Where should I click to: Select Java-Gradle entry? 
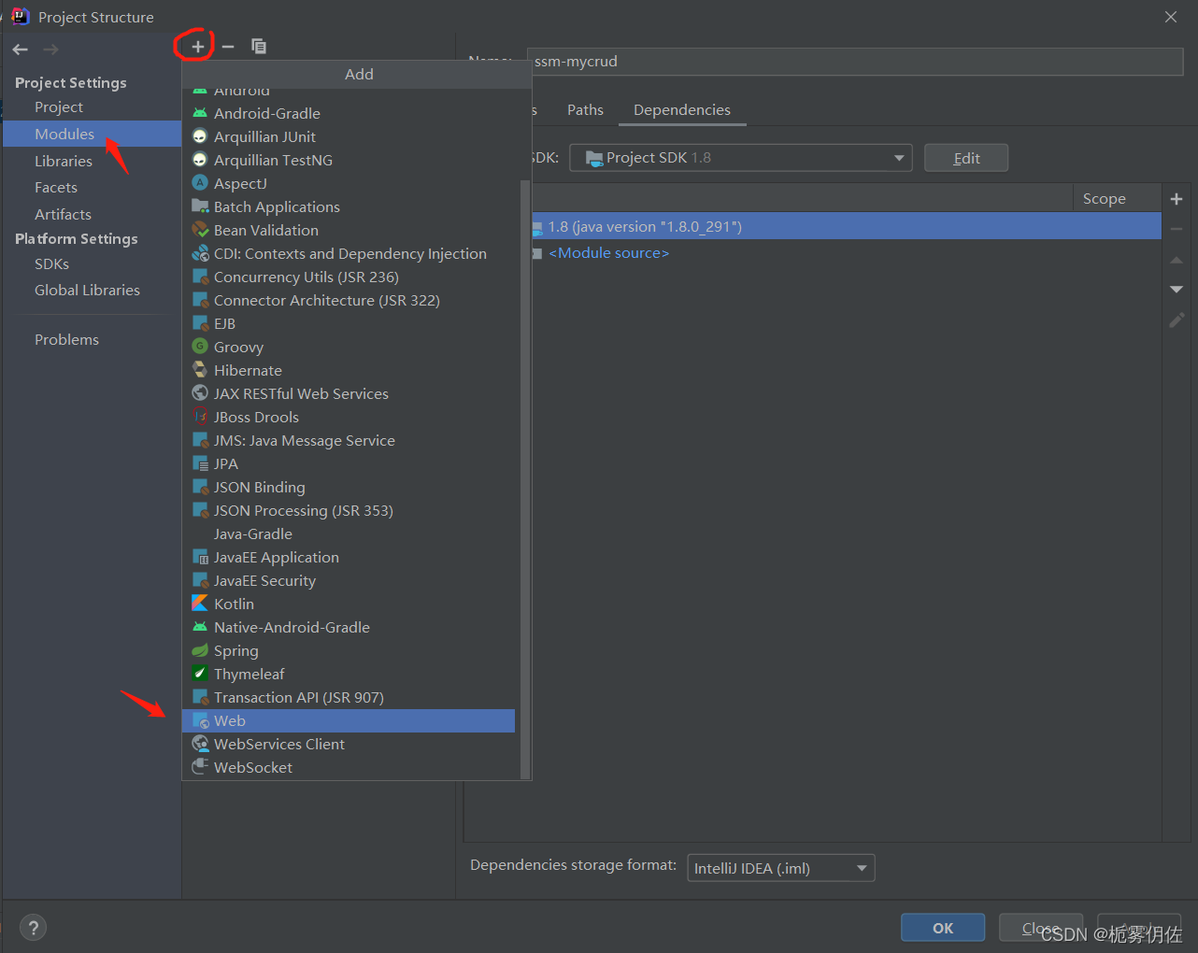coord(349,533)
